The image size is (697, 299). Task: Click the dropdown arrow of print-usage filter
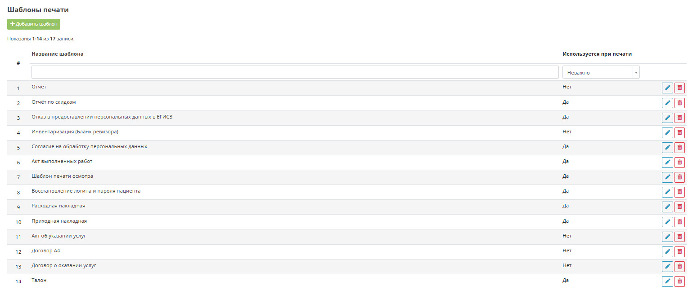tap(636, 72)
